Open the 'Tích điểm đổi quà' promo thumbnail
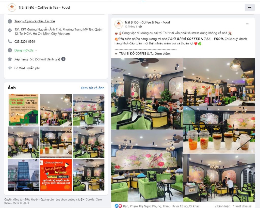The image size is (260, 208). tap(24, 110)
